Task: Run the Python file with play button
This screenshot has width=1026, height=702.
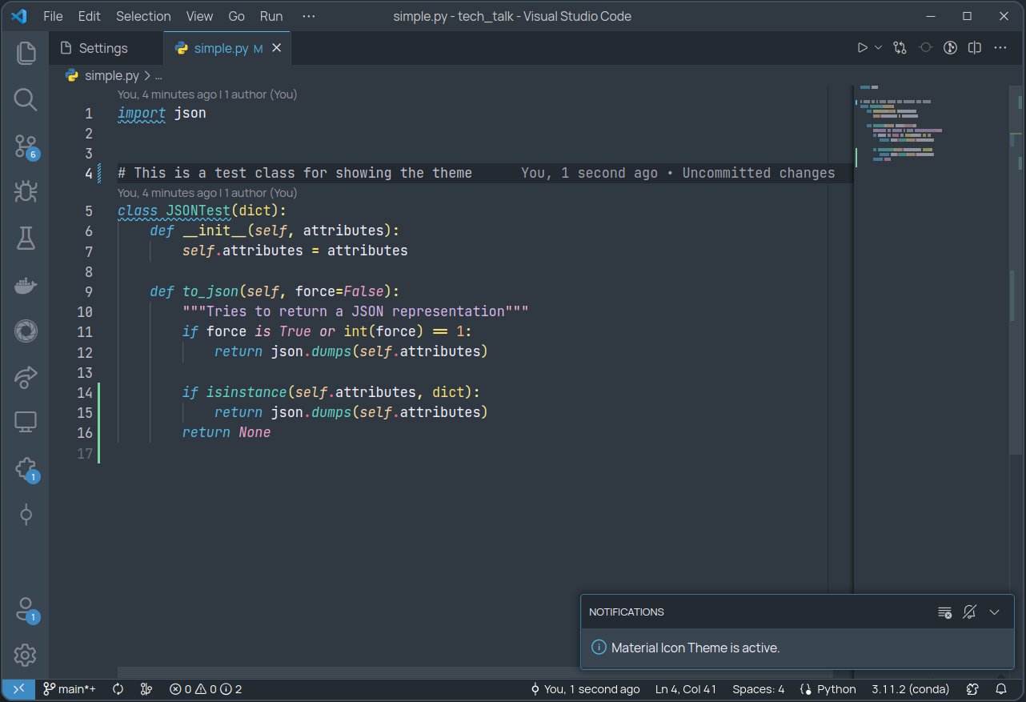Action: [x=862, y=48]
